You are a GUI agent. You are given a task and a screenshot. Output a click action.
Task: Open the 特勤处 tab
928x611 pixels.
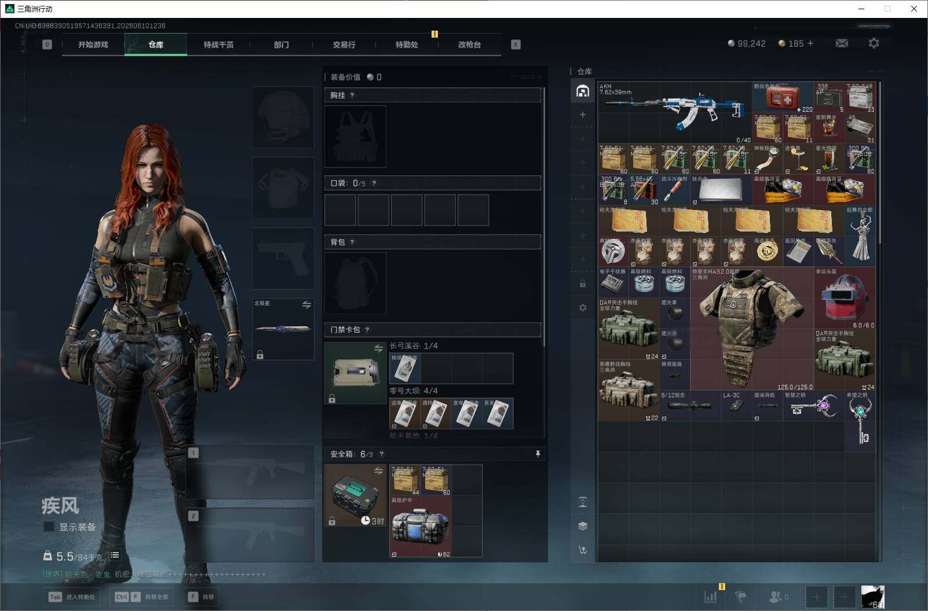click(x=407, y=45)
